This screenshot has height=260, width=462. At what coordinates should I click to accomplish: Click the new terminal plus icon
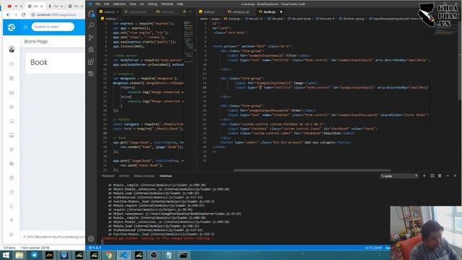[x=424, y=175]
